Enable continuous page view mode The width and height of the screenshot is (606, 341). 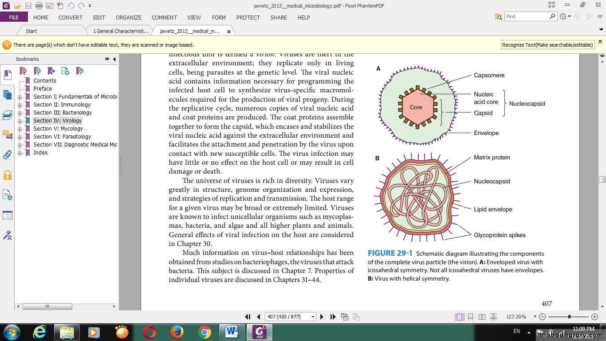[471, 317]
